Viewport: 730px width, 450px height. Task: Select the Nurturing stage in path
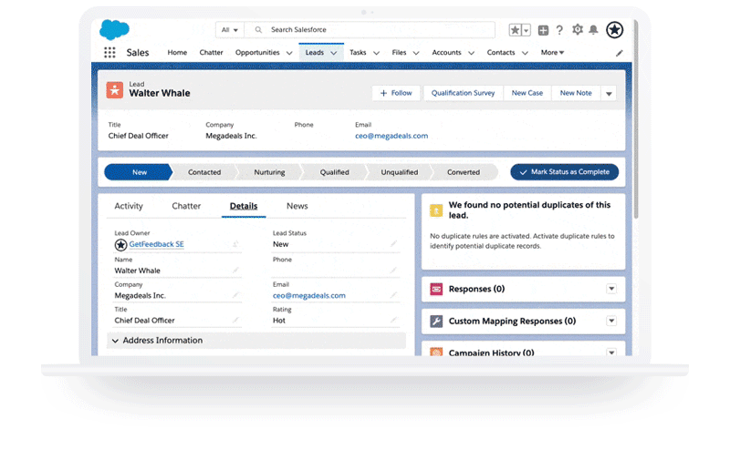269,172
